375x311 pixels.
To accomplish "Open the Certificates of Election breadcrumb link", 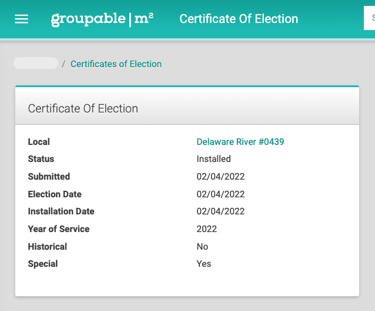I will pos(116,64).
